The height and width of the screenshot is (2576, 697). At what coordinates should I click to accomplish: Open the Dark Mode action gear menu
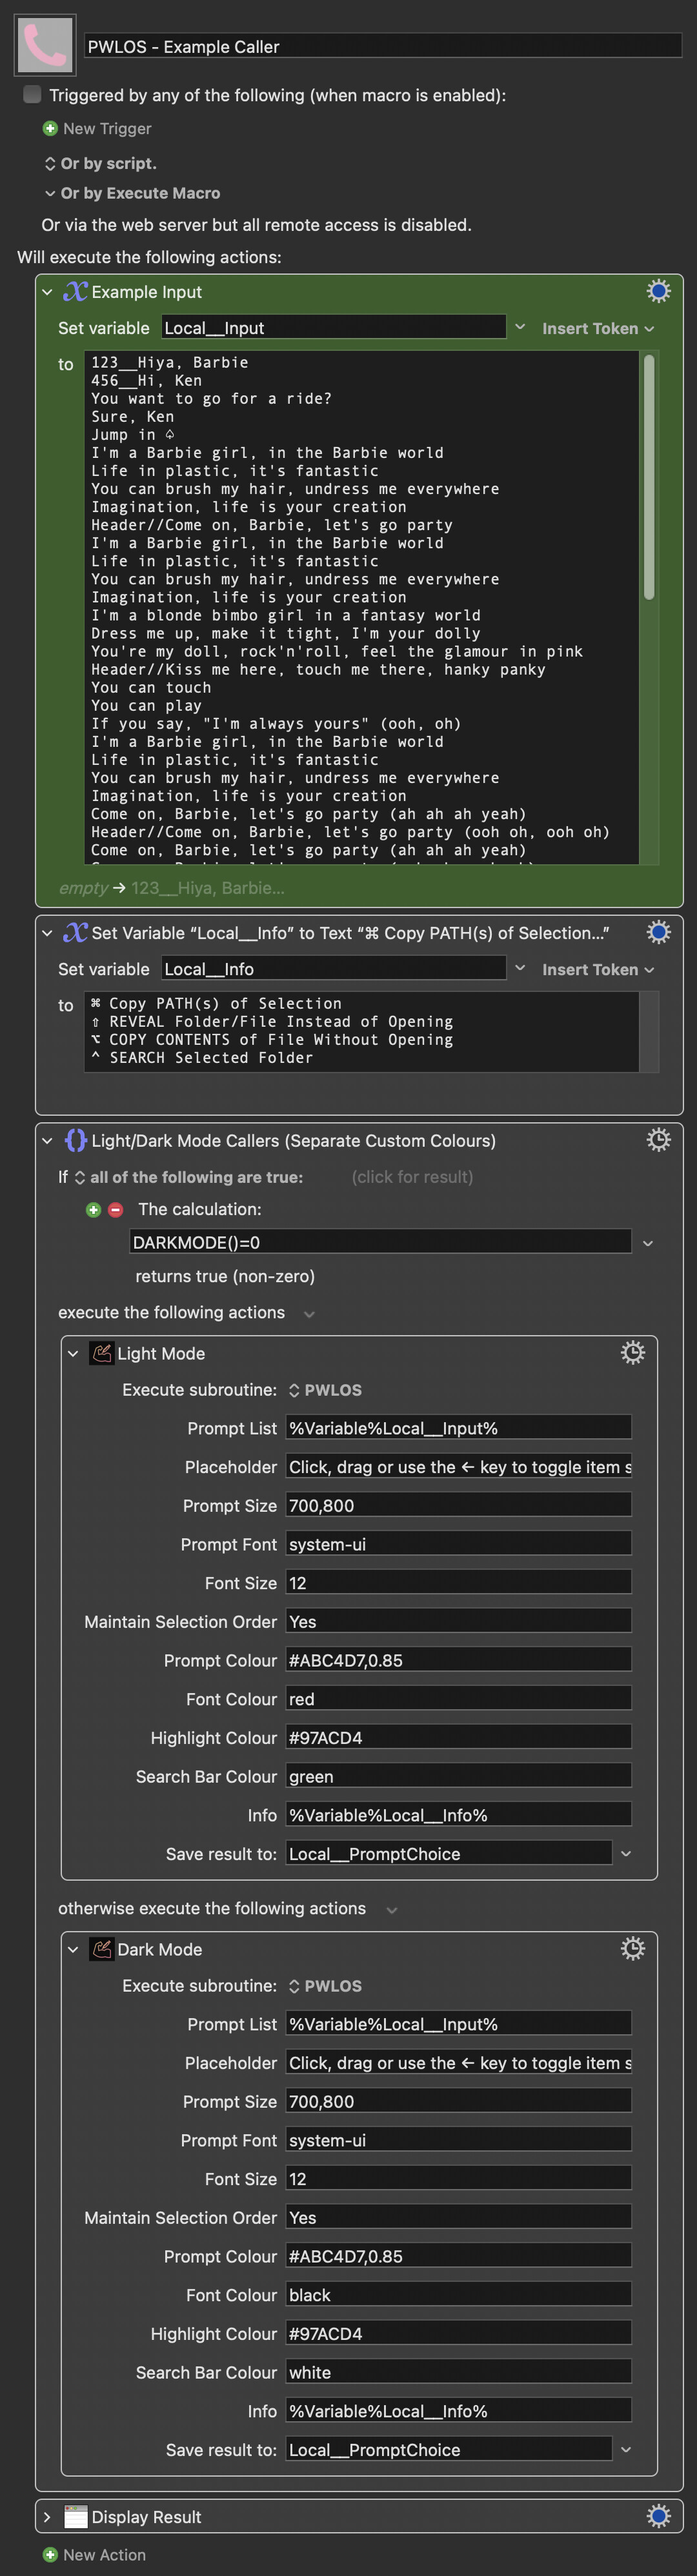coord(632,1948)
